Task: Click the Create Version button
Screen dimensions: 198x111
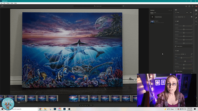Action: [158, 17]
